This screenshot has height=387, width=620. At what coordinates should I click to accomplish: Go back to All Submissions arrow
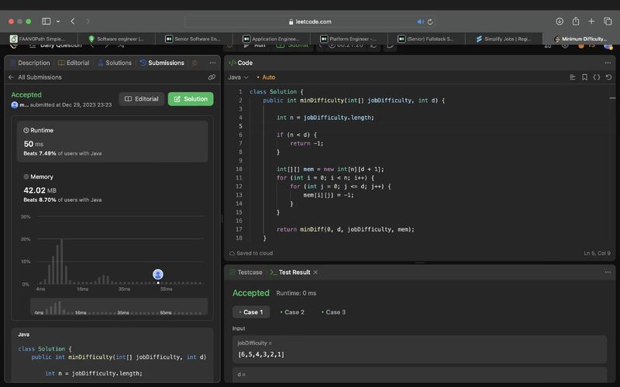(x=11, y=77)
